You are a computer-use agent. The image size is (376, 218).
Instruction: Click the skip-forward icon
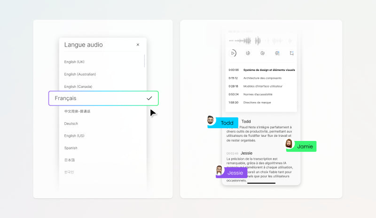[262, 53]
